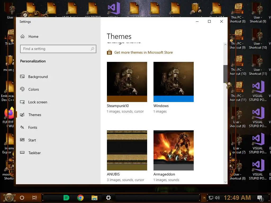Screen dimensions: 271x203
Task: Apply the ANUBIS theme thumbnail
Action: click(x=127, y=150)
